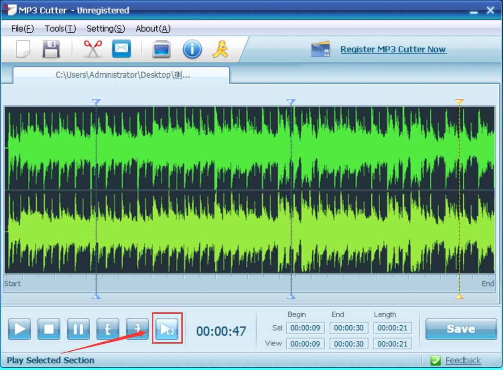The image size is (503, 370).
Task: Pause the audio playback
Action: [x=78, y=330]
